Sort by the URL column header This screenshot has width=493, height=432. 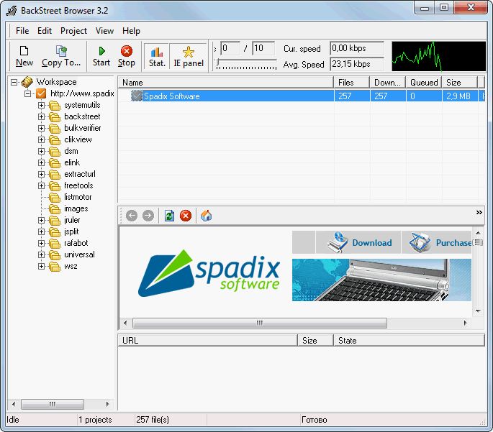click(x=207, y=341)
